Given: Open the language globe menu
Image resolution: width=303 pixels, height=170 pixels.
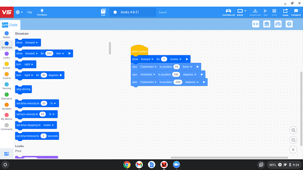Looking at the screenshot, I should point(19,12).
